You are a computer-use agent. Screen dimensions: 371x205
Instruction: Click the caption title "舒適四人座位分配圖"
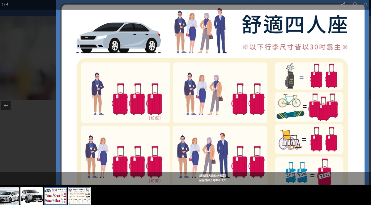pyautogui.click(x=212, y=176)
